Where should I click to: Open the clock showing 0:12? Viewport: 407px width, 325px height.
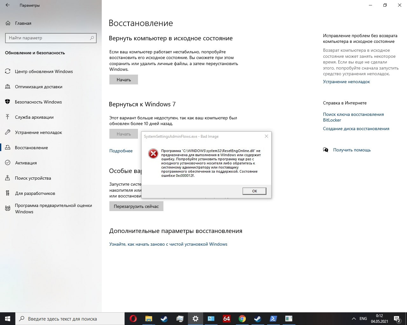coord(379,319)
